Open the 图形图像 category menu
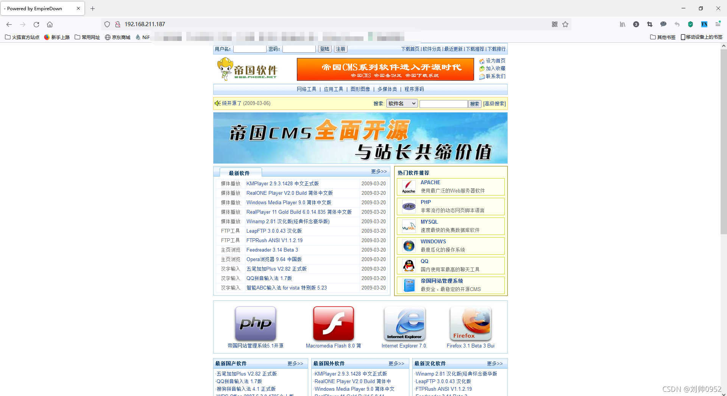 coord(360,89)
